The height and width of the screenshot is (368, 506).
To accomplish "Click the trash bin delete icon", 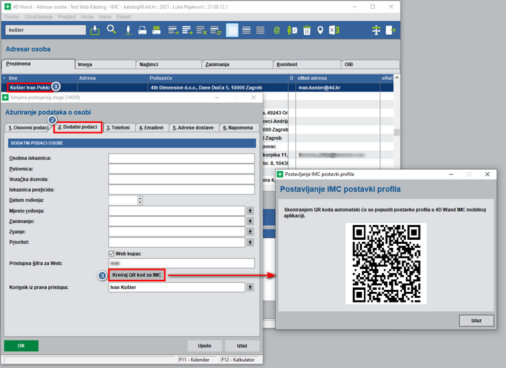I will click(307, 31).
